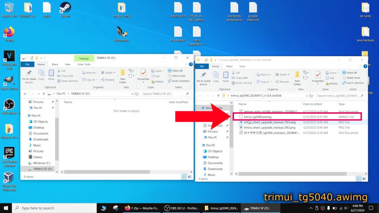Image resolution: width=379 pixels, height=213 pixels.
Task: Open the Firefox desktop shortcut
Action: (9, 34)
